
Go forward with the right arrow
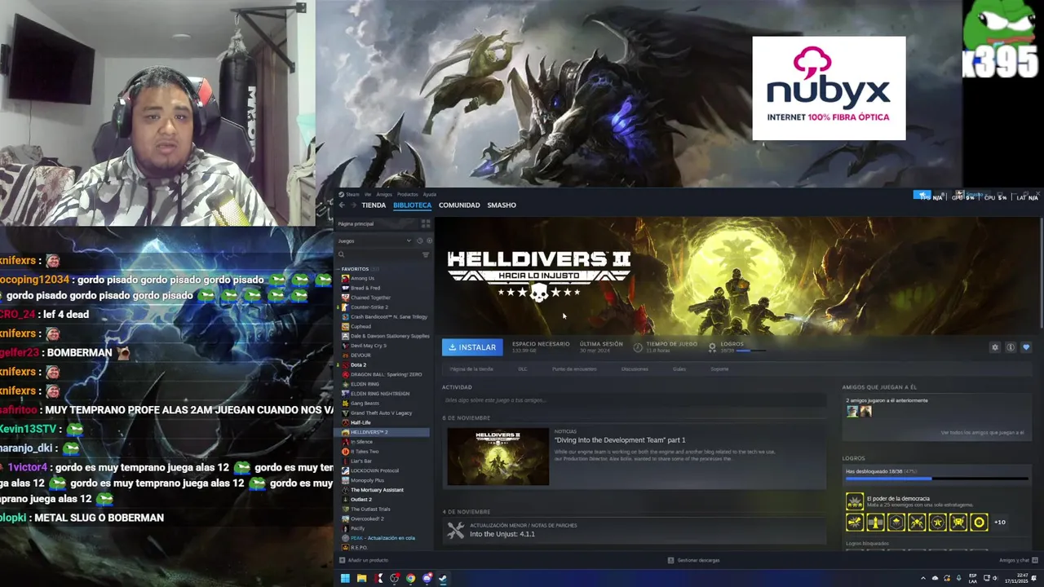click(x=352, y=205)
